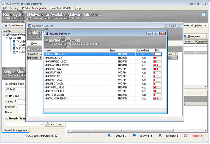Click the magnifier icon in the header banner
The image size is (210, 144).
tap(203, 15)
